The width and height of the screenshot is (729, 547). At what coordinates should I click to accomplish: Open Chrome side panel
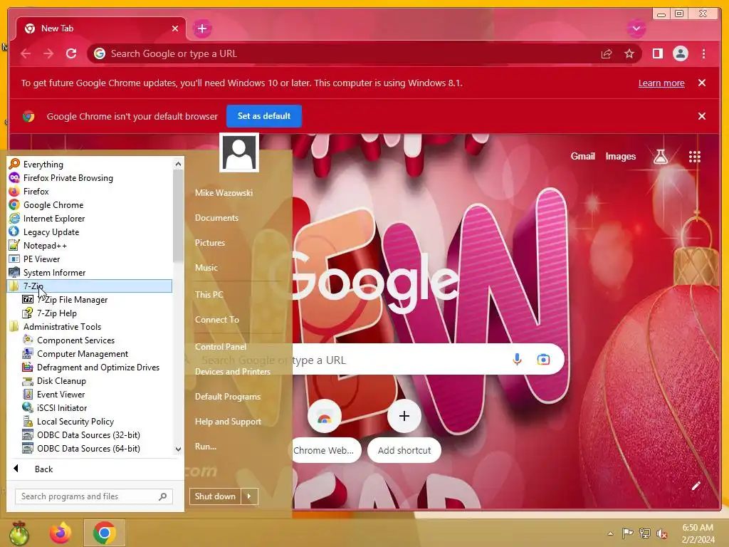click(657, 53)
